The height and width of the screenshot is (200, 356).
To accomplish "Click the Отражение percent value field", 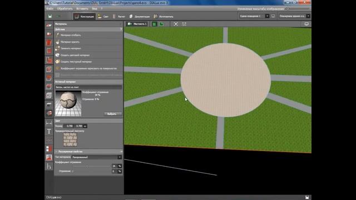I will (x=114, y=171).
